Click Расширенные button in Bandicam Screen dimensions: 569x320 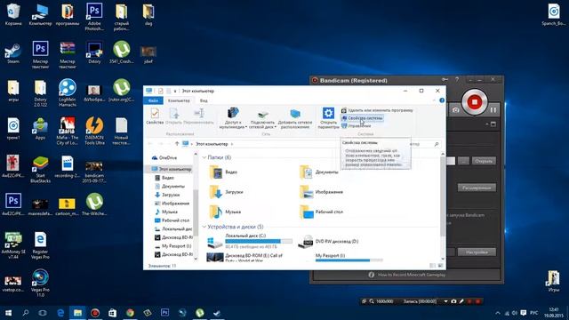click(477, 188)
